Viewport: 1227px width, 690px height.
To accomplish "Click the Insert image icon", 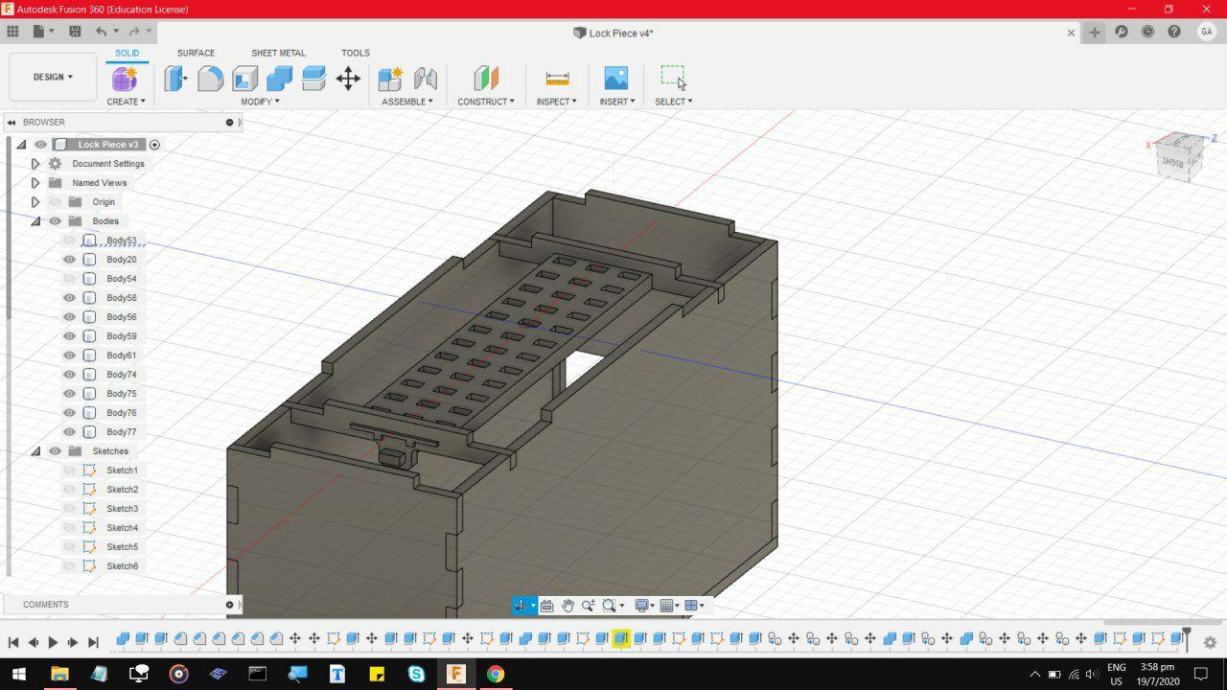I will [x=616, y=79].
